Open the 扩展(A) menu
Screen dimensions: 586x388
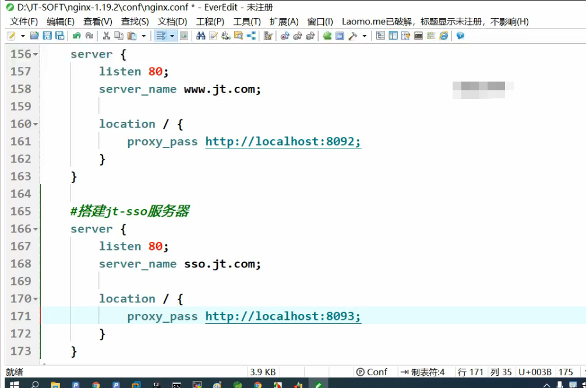(284, 22)
